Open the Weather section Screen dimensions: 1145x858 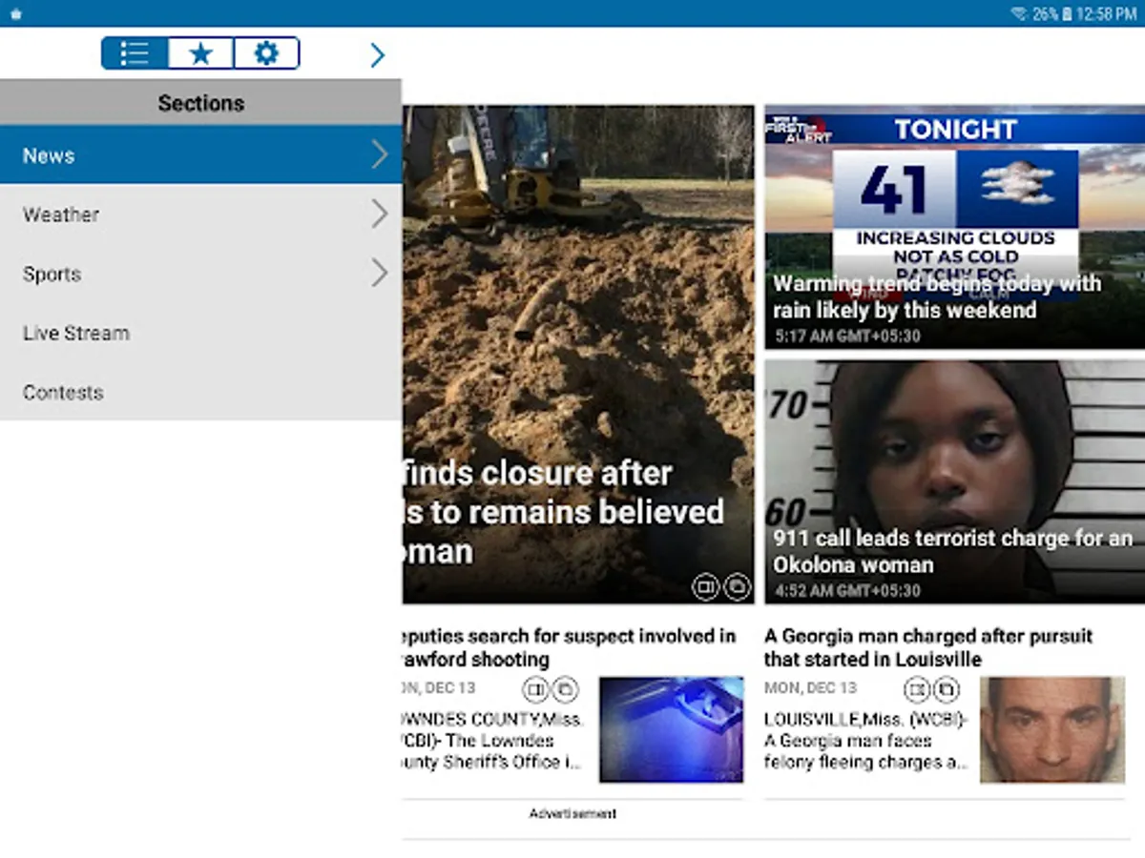(200, 214)
